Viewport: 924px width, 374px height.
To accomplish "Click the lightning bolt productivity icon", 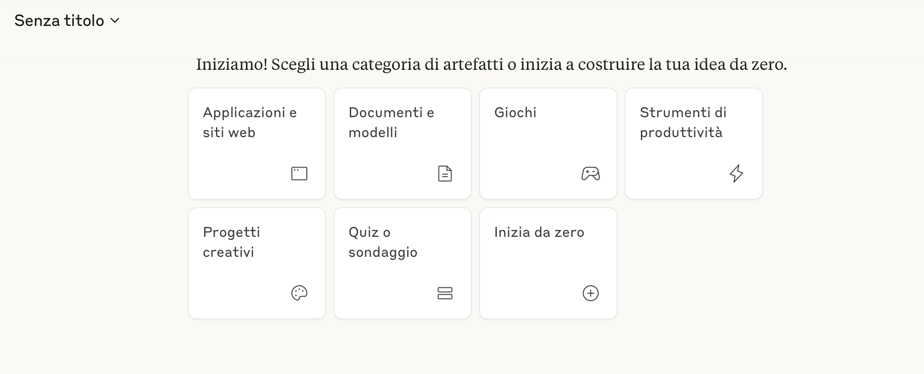I will [736, 174].
